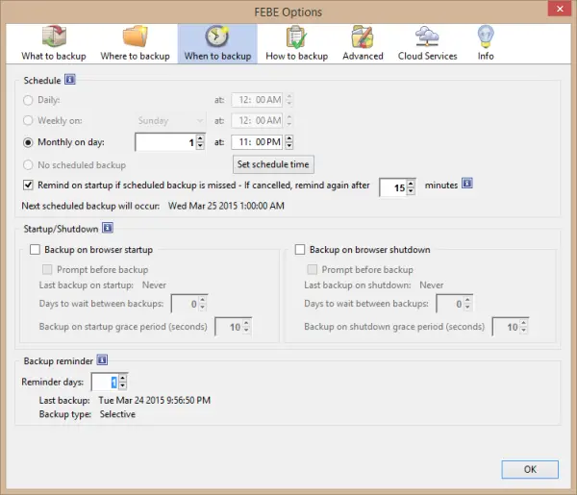Screen dimensions: 577x495
Task: Click the OK button
Action: (530, 469)
